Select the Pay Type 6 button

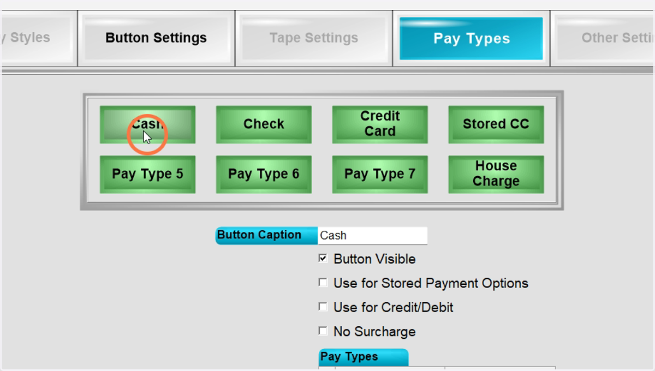[x=264, y=175]
